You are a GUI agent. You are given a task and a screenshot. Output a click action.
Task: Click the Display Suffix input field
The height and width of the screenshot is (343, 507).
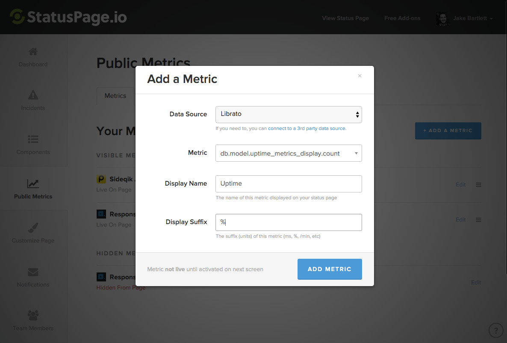pyautogui.click(x=289, y=222)
